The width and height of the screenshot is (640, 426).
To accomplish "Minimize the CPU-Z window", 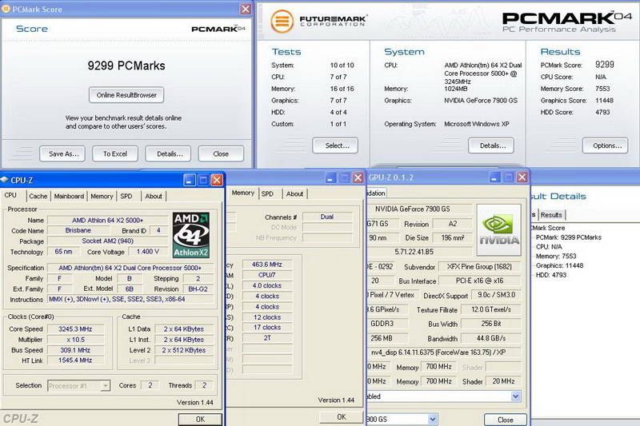I will click(x=190, y=180).
